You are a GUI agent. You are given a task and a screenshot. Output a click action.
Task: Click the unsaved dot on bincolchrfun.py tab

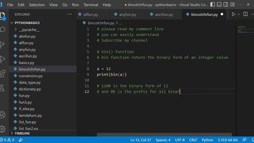[x=222, y=14]
